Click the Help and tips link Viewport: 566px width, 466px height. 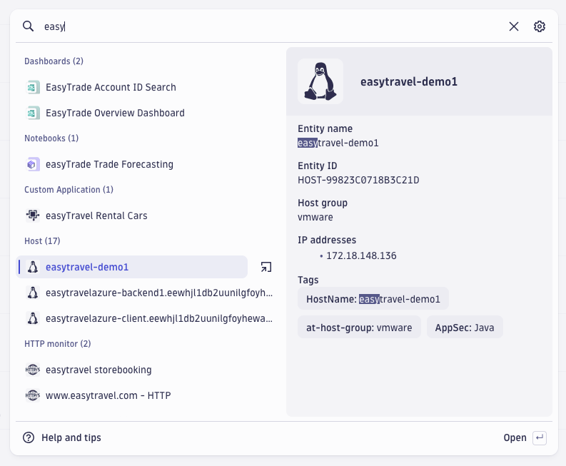(71, 437)
